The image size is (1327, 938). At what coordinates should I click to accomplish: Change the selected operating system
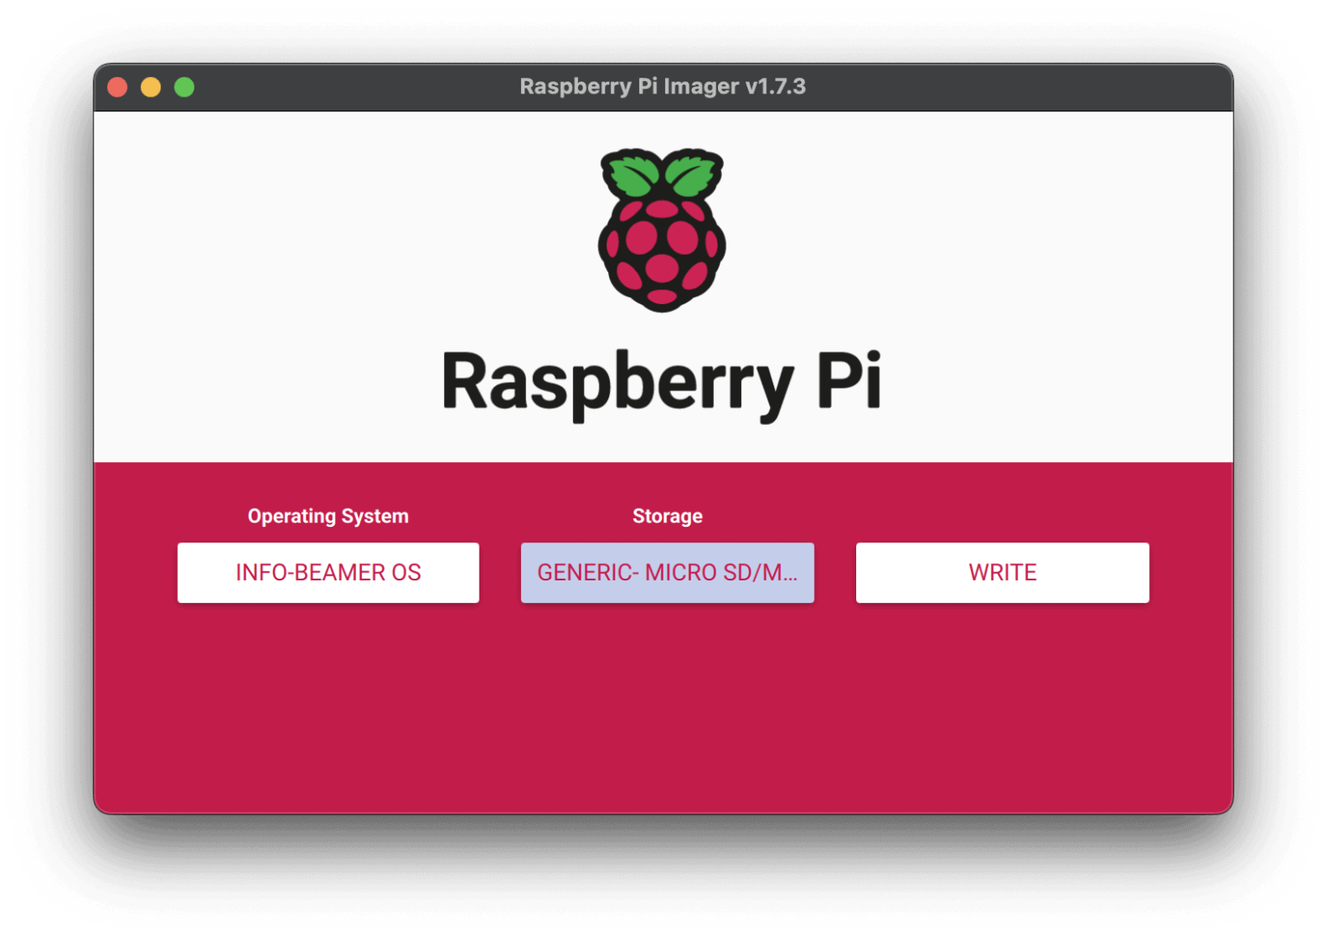click(328, 572)
